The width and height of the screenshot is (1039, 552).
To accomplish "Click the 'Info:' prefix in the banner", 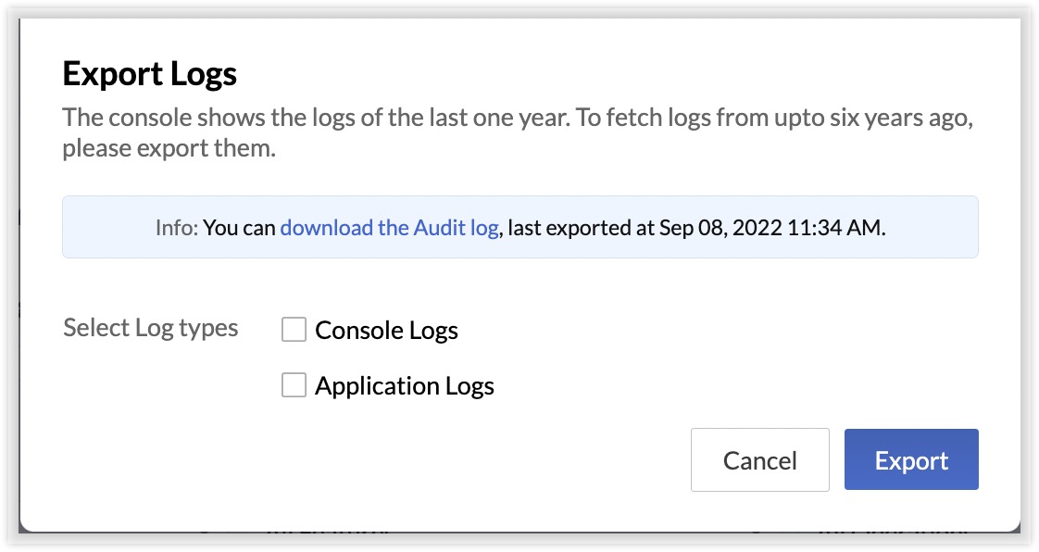I will pyautogui.click(x=177, y=227).
